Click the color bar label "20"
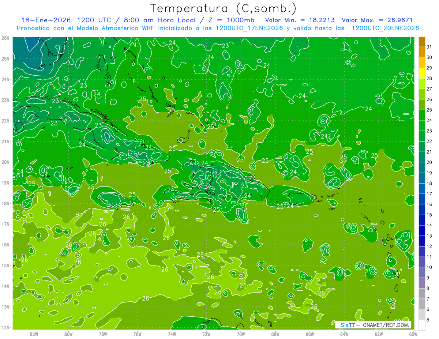This screenshot has height=339, width=439. [429, 162]
